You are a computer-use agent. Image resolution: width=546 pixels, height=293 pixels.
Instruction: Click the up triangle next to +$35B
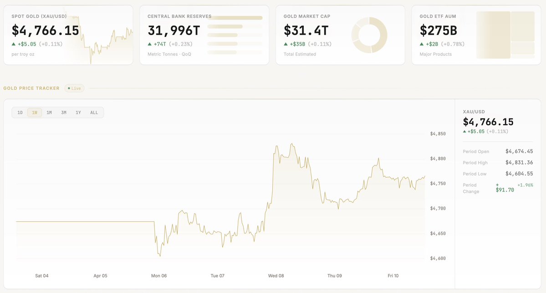tap(286, 44)
